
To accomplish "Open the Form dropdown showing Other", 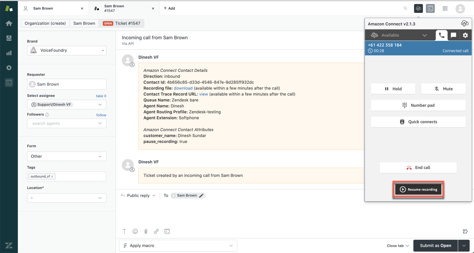I will coord(66,156).
